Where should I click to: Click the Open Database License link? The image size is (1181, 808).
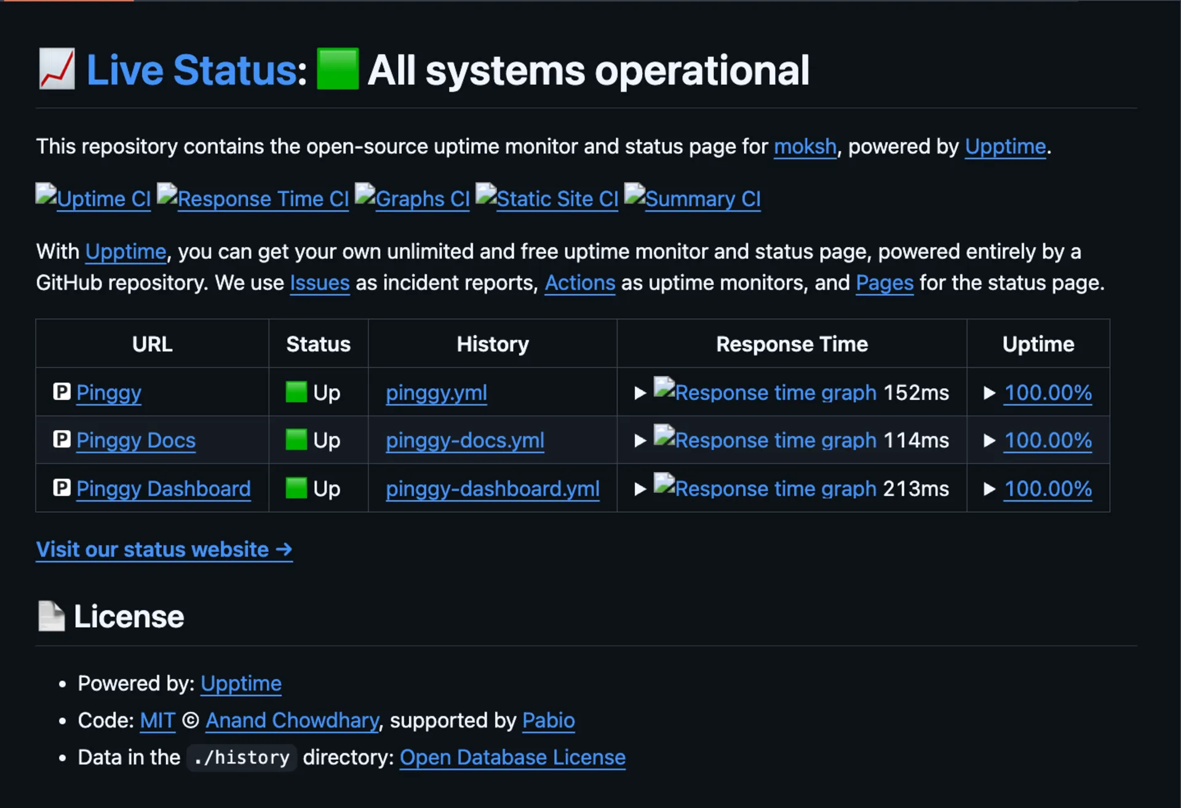click(512, 757)
